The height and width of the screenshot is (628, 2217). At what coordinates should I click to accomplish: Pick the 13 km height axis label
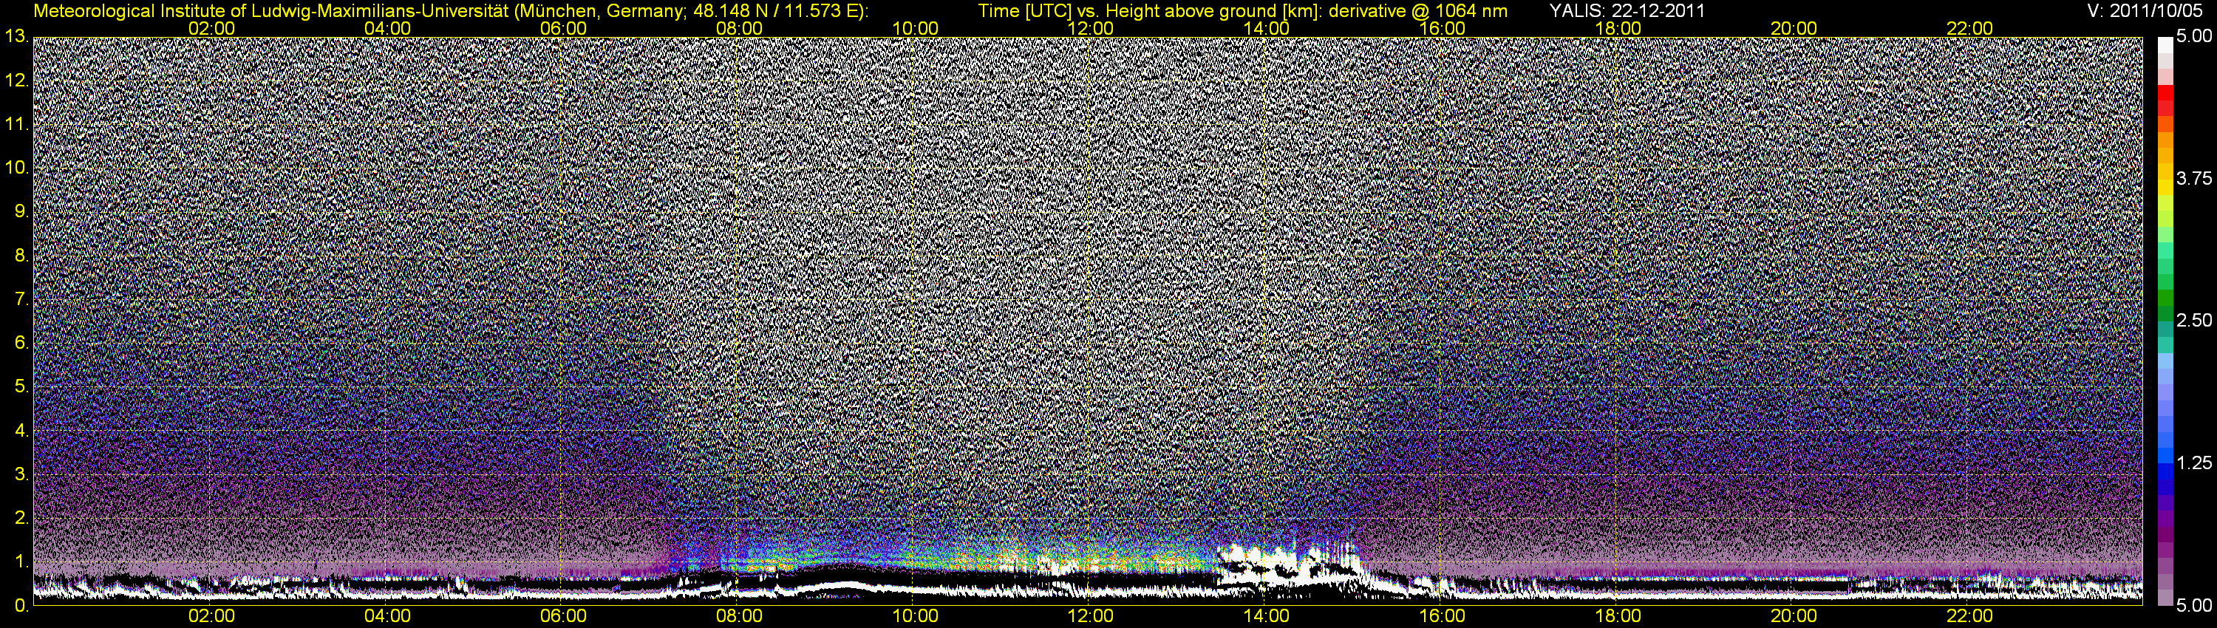tap(16, 36)
